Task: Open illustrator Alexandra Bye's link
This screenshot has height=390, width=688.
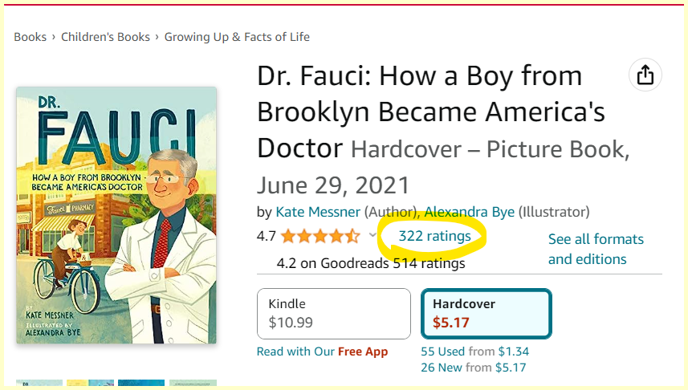Action: click(470, 212)
